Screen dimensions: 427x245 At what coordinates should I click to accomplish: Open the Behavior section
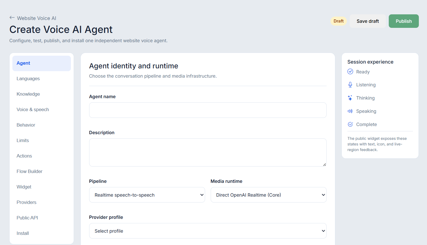pyautogui.click(x=42, y=125)
